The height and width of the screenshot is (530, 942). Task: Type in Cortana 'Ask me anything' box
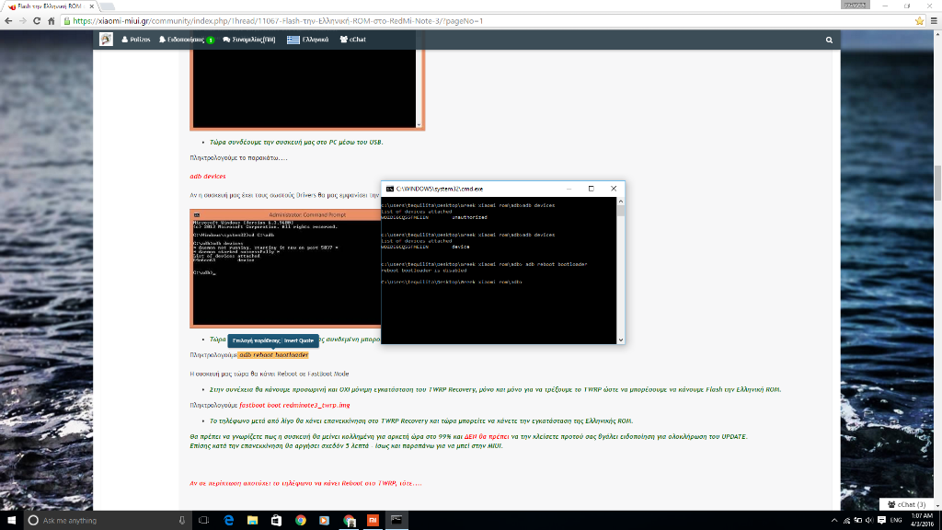point(101,521)
